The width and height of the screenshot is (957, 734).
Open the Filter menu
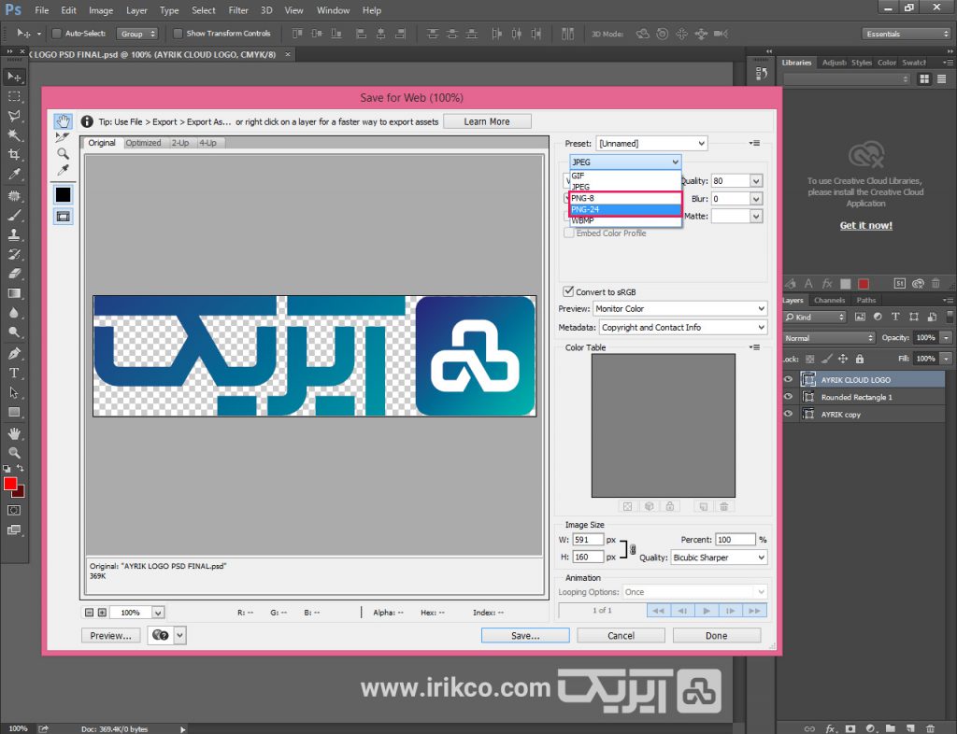tap(238, 10)
